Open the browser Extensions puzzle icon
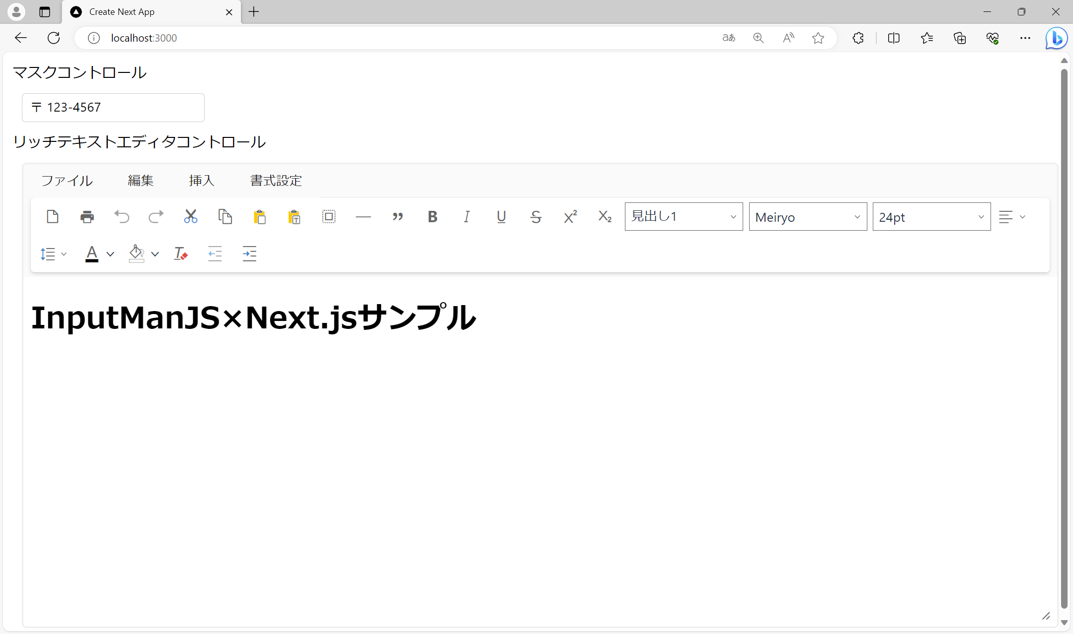The height and width of the screenshot is (634, 1073). tap(858, 38)
